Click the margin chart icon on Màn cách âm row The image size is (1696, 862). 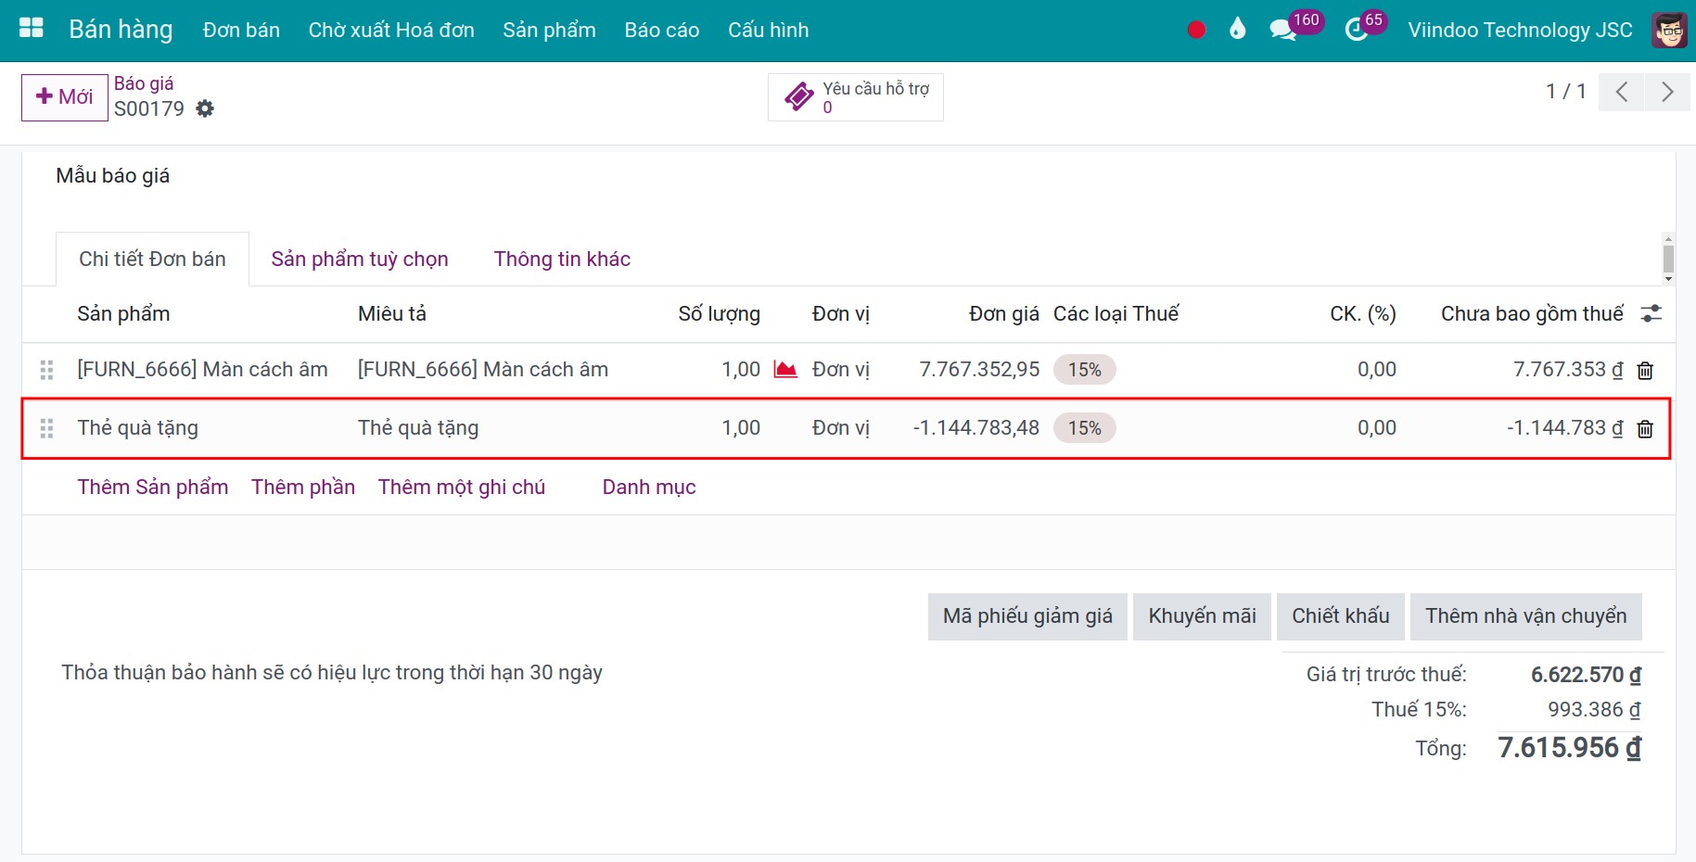tap(785, 368)
